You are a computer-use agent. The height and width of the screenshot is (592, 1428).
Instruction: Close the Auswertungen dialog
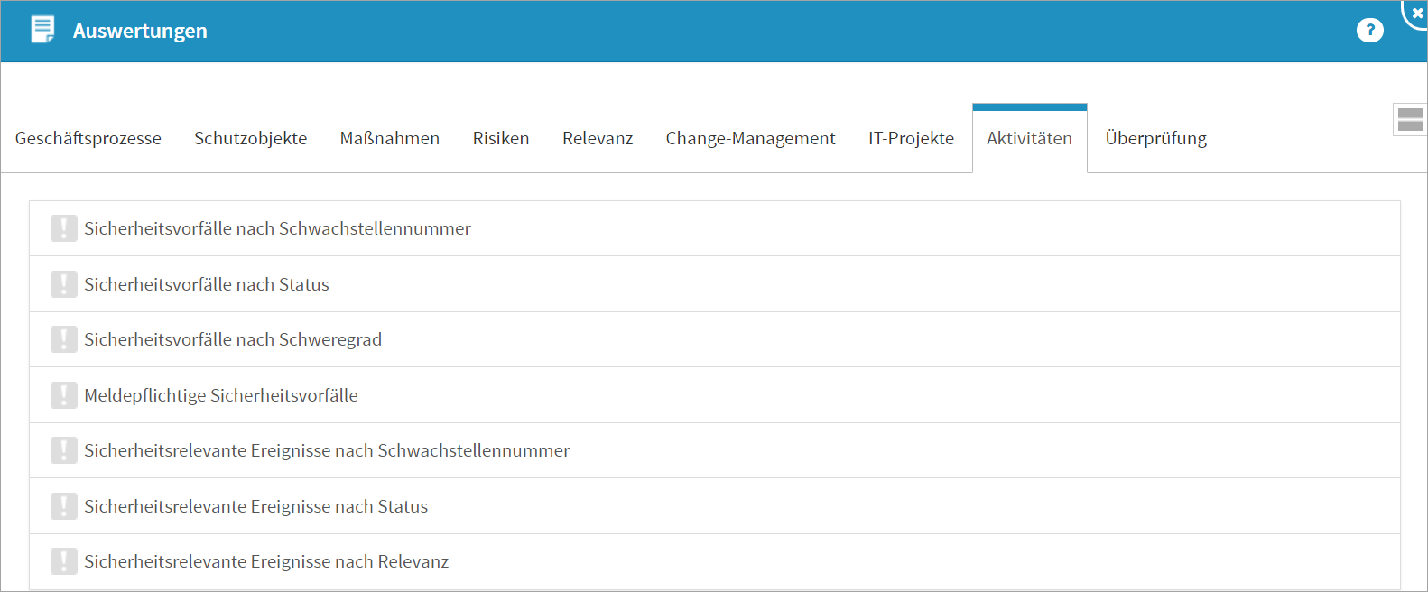tap(1417, 13)
